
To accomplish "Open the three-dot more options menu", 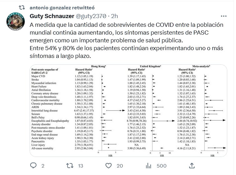I will pos(224,16).
